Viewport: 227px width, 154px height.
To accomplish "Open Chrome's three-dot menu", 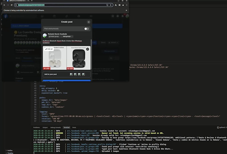I will coord(127,5).
